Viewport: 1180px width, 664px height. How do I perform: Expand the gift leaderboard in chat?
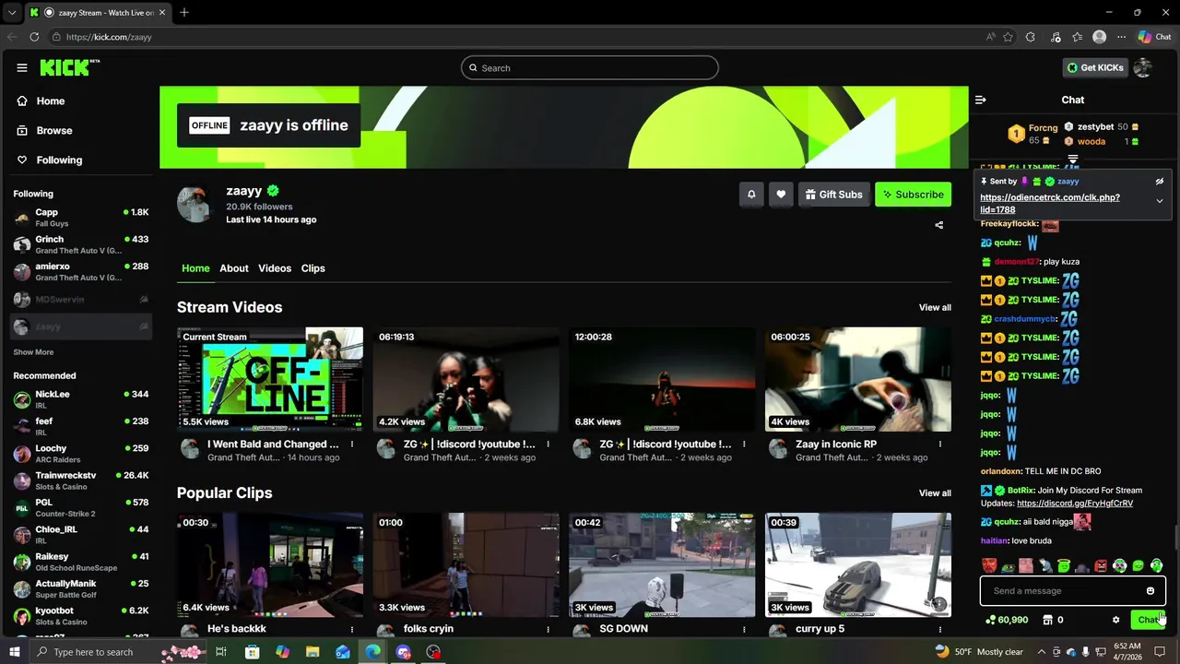pos(1073,160)
